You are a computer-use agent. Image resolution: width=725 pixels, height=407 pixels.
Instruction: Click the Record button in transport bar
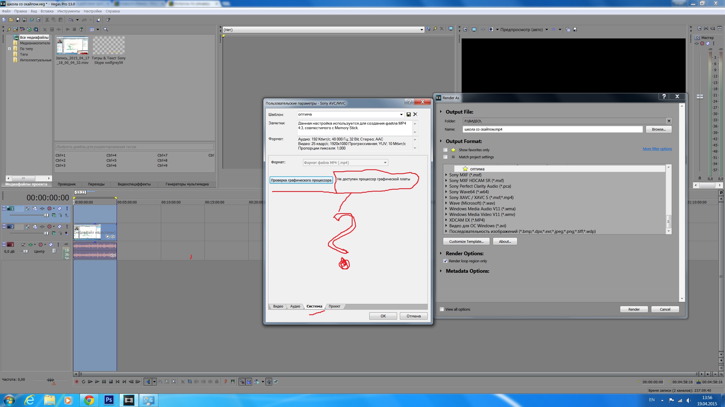click(x=76, y=382)
